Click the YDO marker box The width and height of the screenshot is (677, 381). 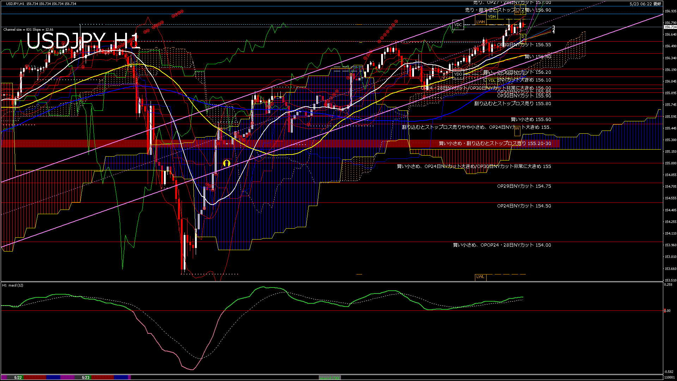pos(458,74)
